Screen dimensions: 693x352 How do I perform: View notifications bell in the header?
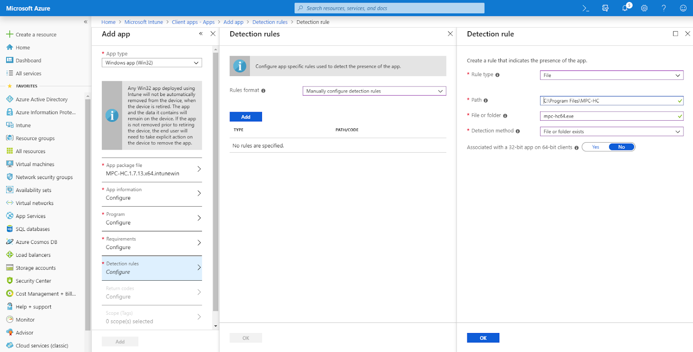625,8
